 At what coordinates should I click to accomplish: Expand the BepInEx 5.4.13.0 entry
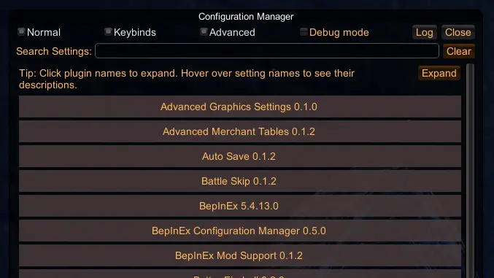240,206
